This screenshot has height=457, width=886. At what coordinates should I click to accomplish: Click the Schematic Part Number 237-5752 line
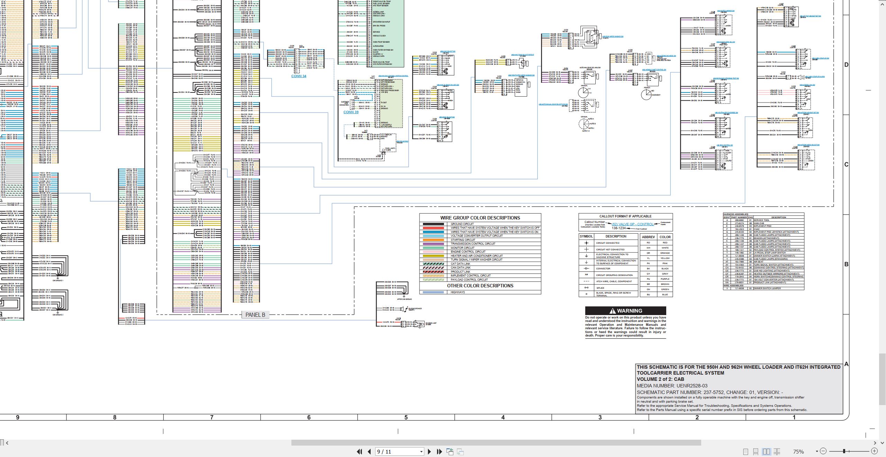click(x=710, y=392)
